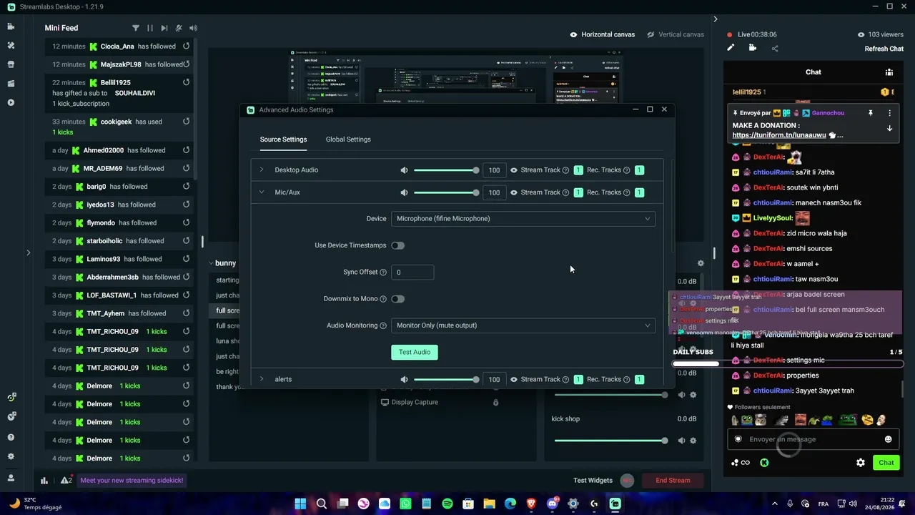This screenshot has width=915, height=515.
Task: Open Highlighter in the left sidebar
Action: click(x=11, y=84)
